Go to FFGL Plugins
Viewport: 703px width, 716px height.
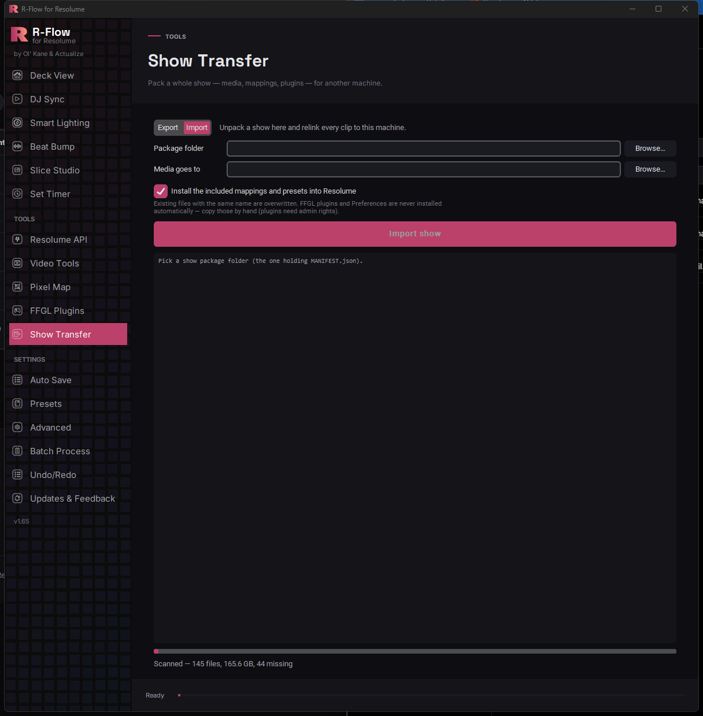click(68, 310)
